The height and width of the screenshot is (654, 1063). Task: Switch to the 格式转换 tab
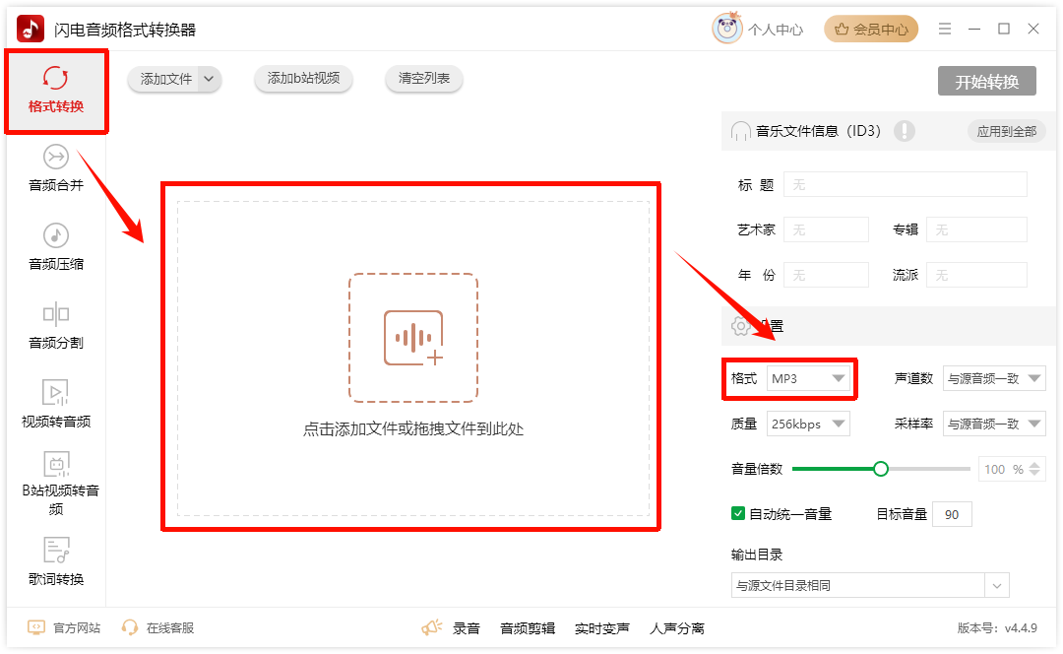(56, 91)
